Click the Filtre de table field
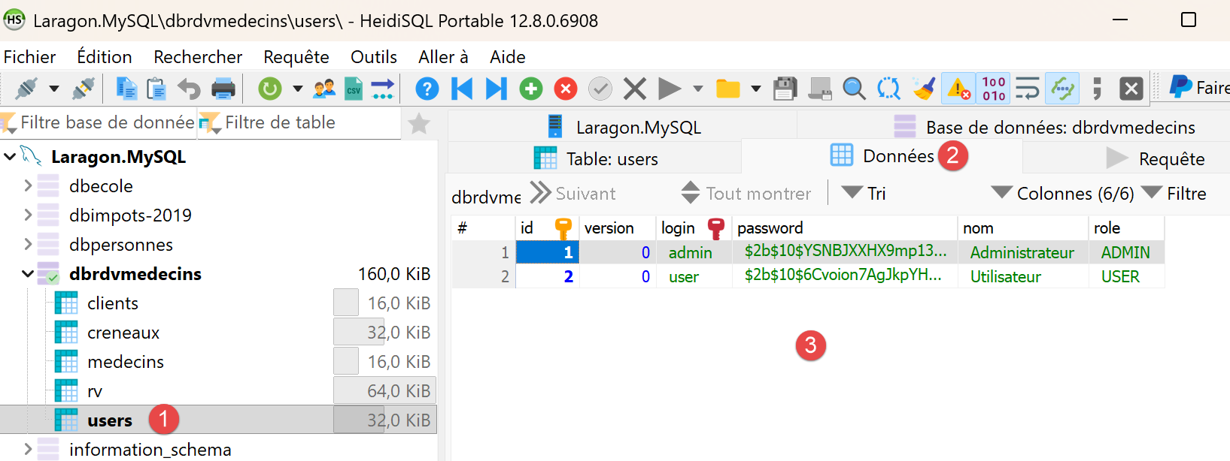Screen dimensions: 1230x461 point(299,123)
